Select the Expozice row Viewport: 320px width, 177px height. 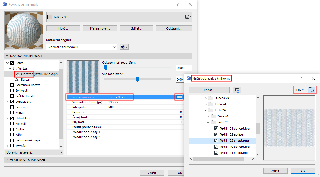click(x=125, y=112)
